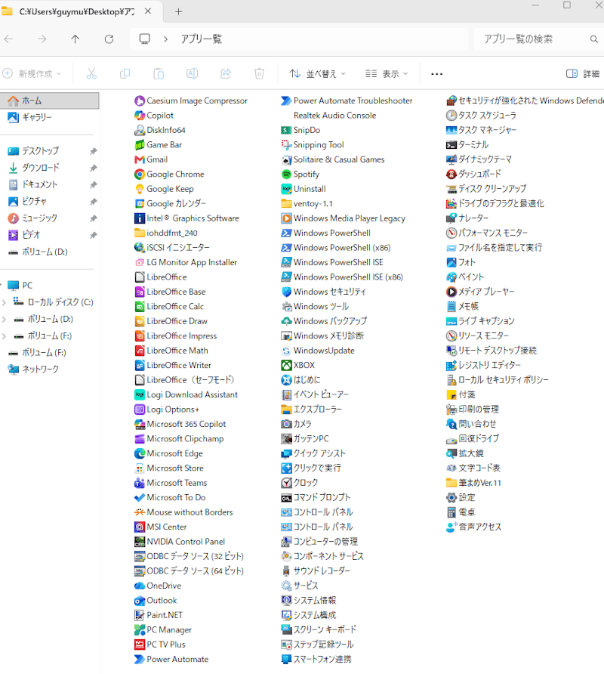Select the XBOX icon
The image size is (604, 674).
(286, 366)
